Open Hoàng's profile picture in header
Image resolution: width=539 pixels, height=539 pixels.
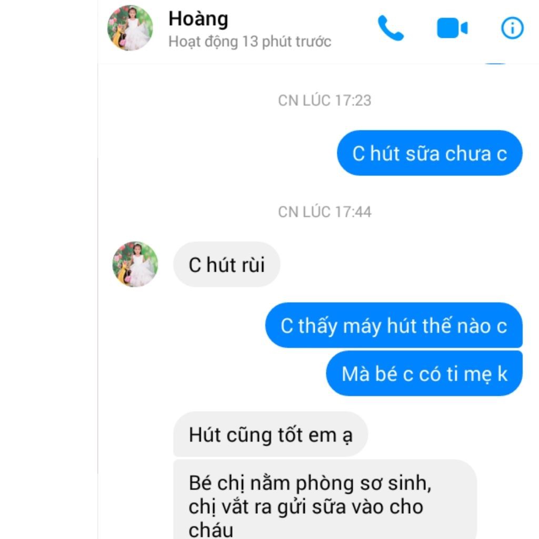pyautogui.click(x=130, y=28)
